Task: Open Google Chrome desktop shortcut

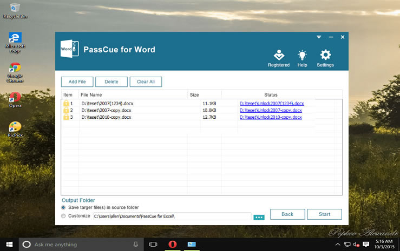Action: 15,73
